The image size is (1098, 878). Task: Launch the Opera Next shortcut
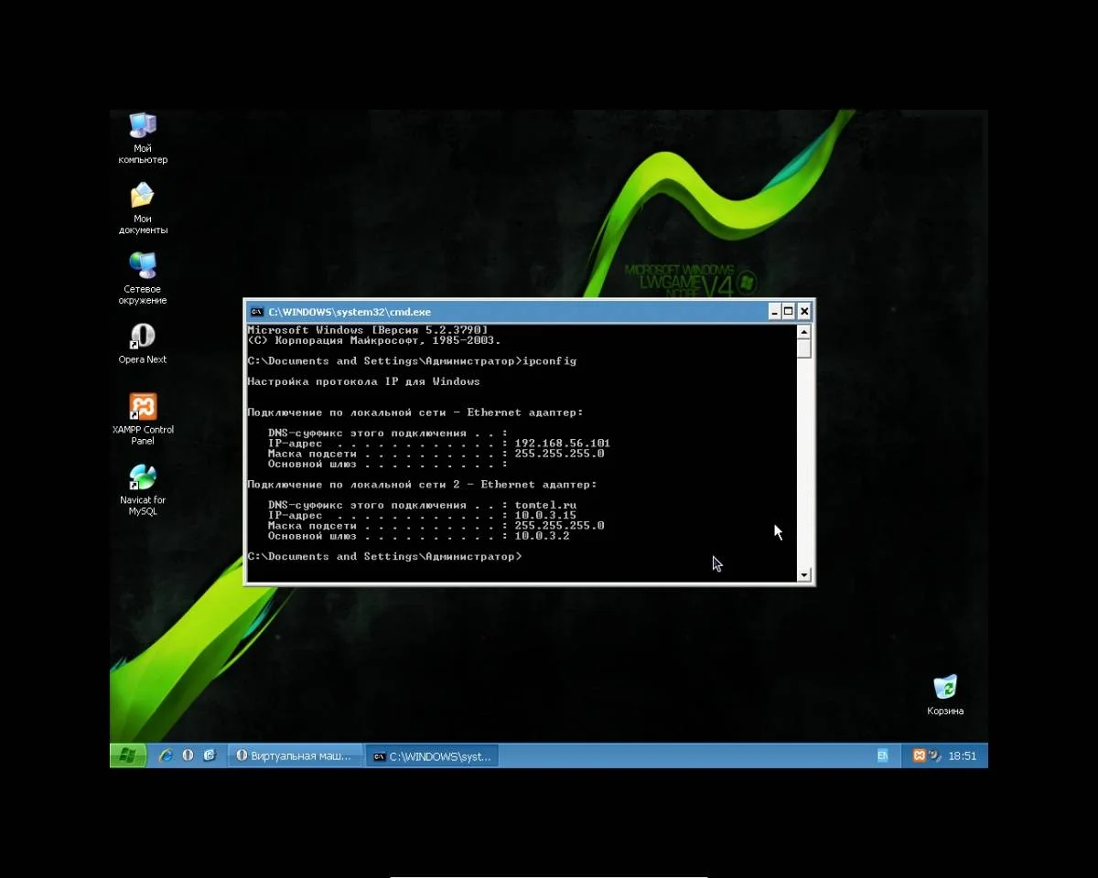143,344
